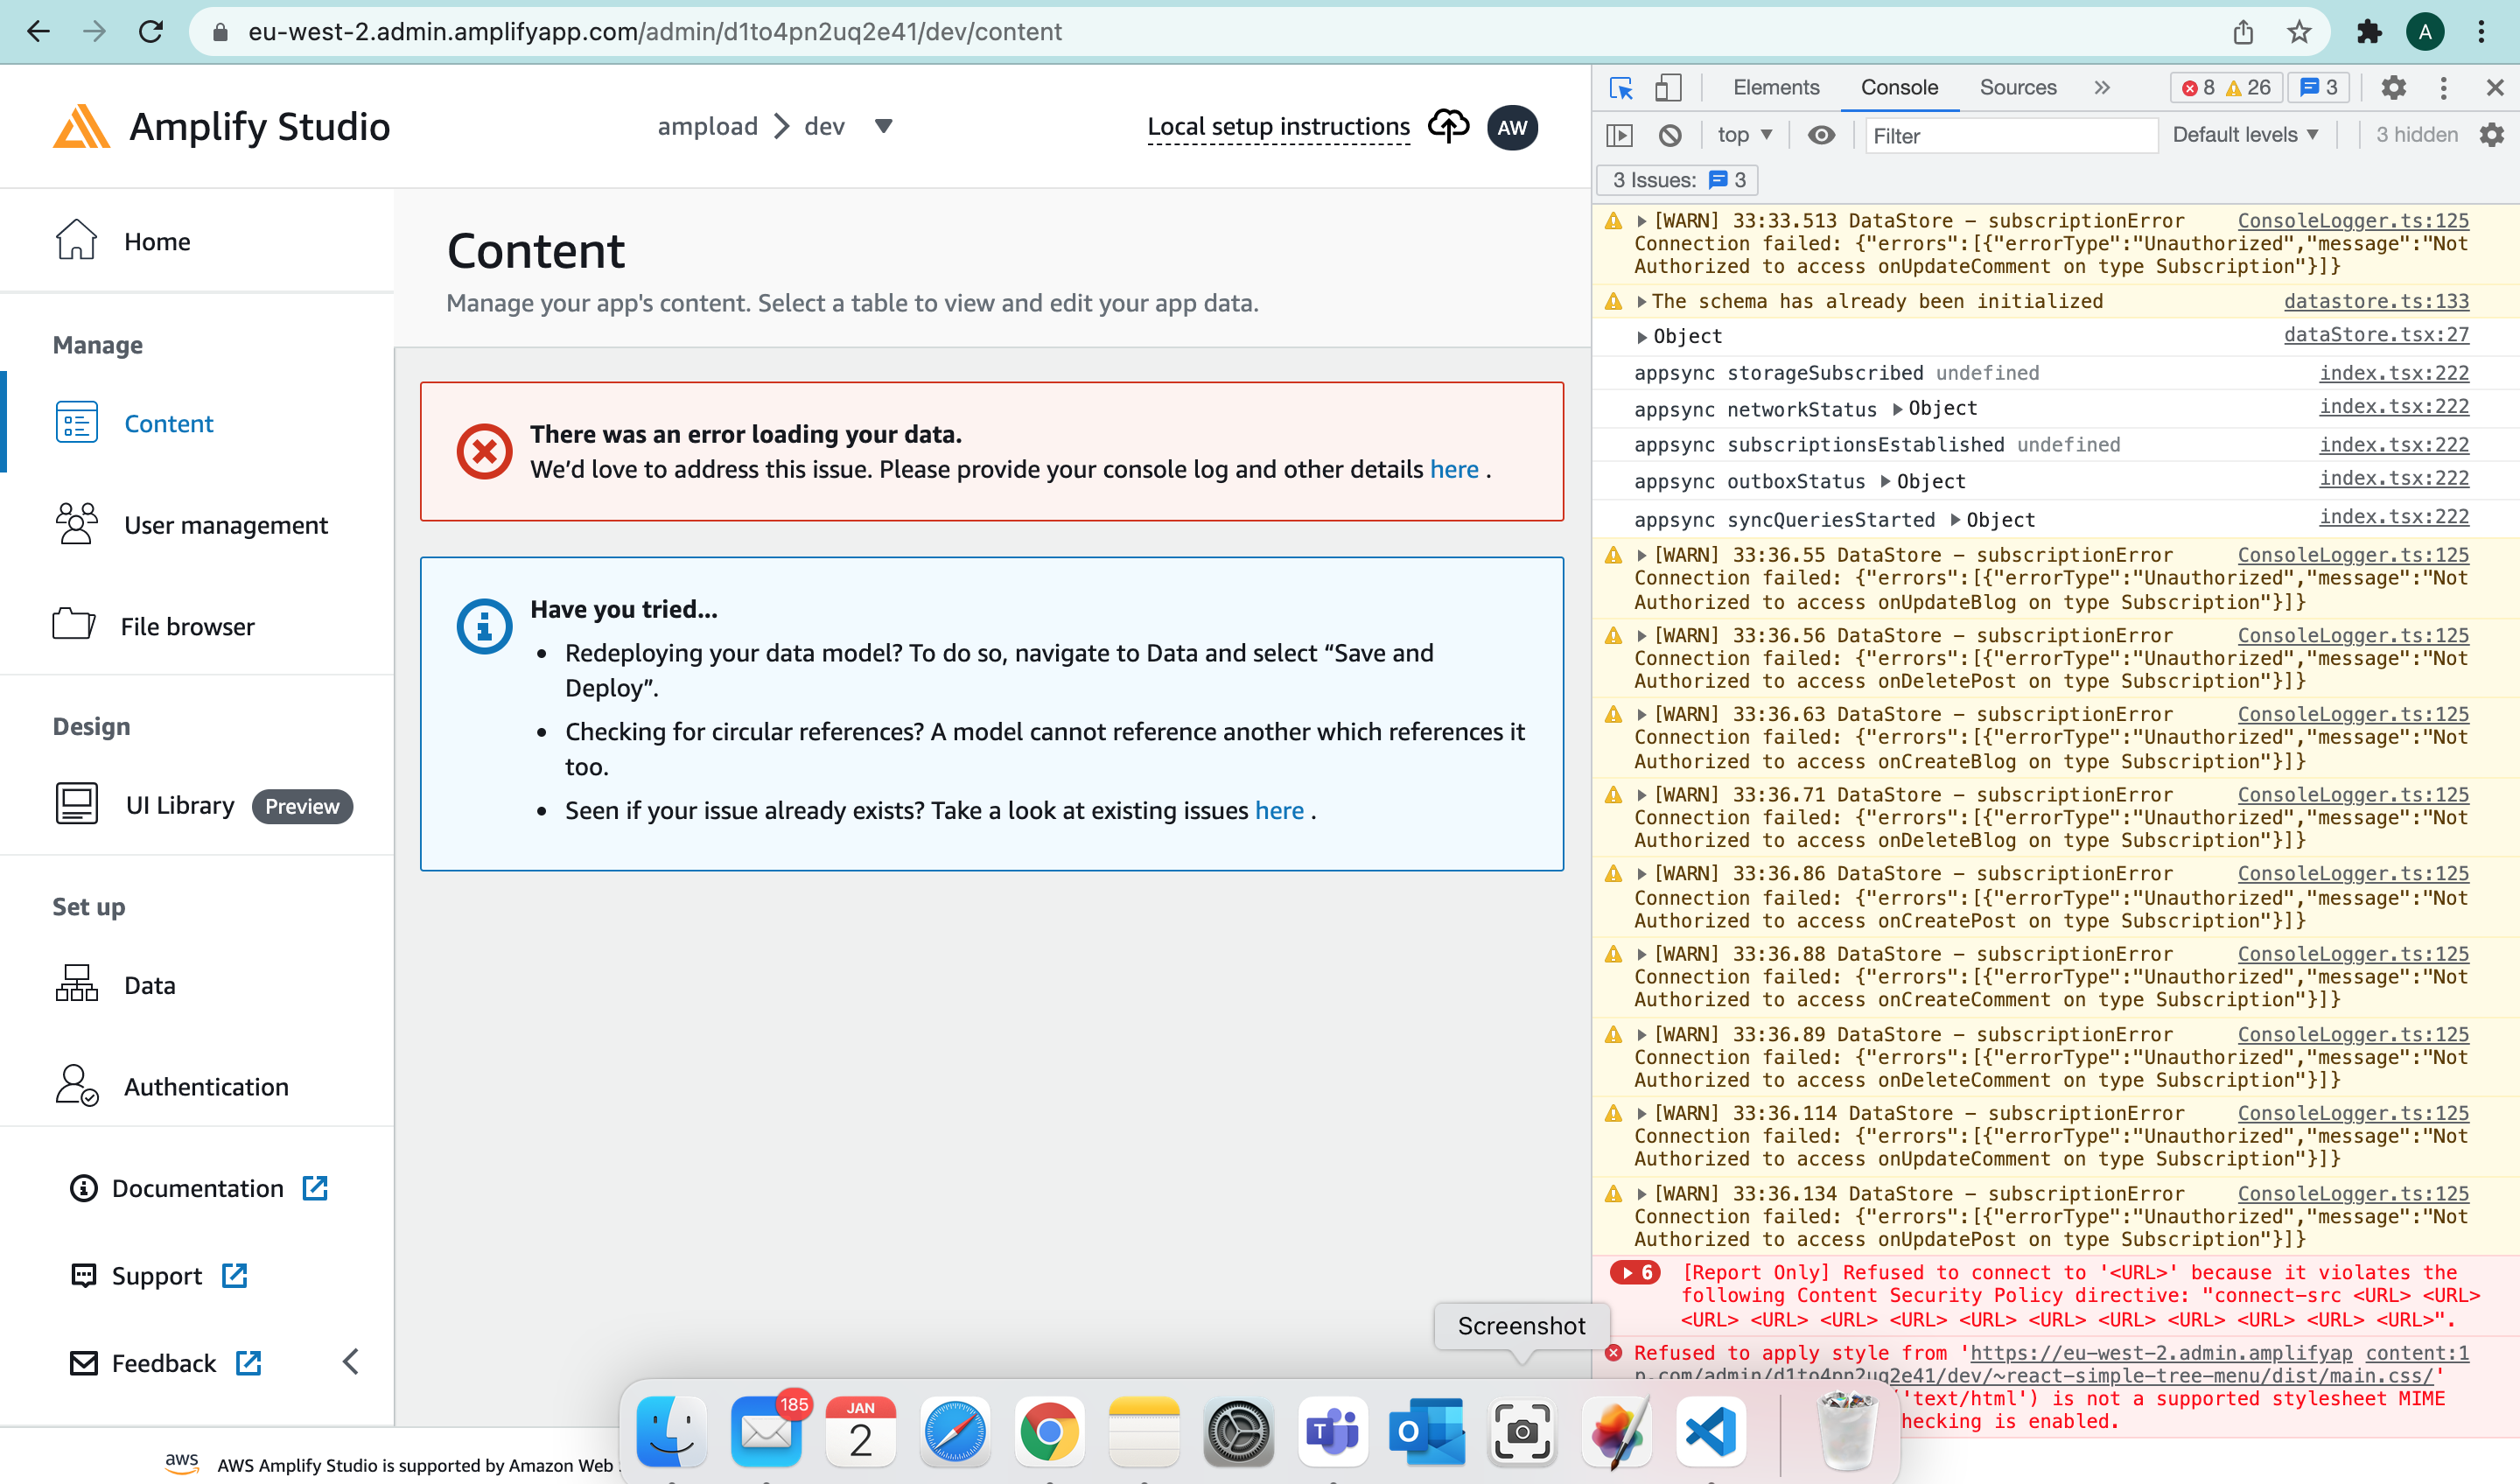This screenshot has height=1484, width=2520.
Task: Open the datastore.ts:133 source link
Action: pos(2376,301)
